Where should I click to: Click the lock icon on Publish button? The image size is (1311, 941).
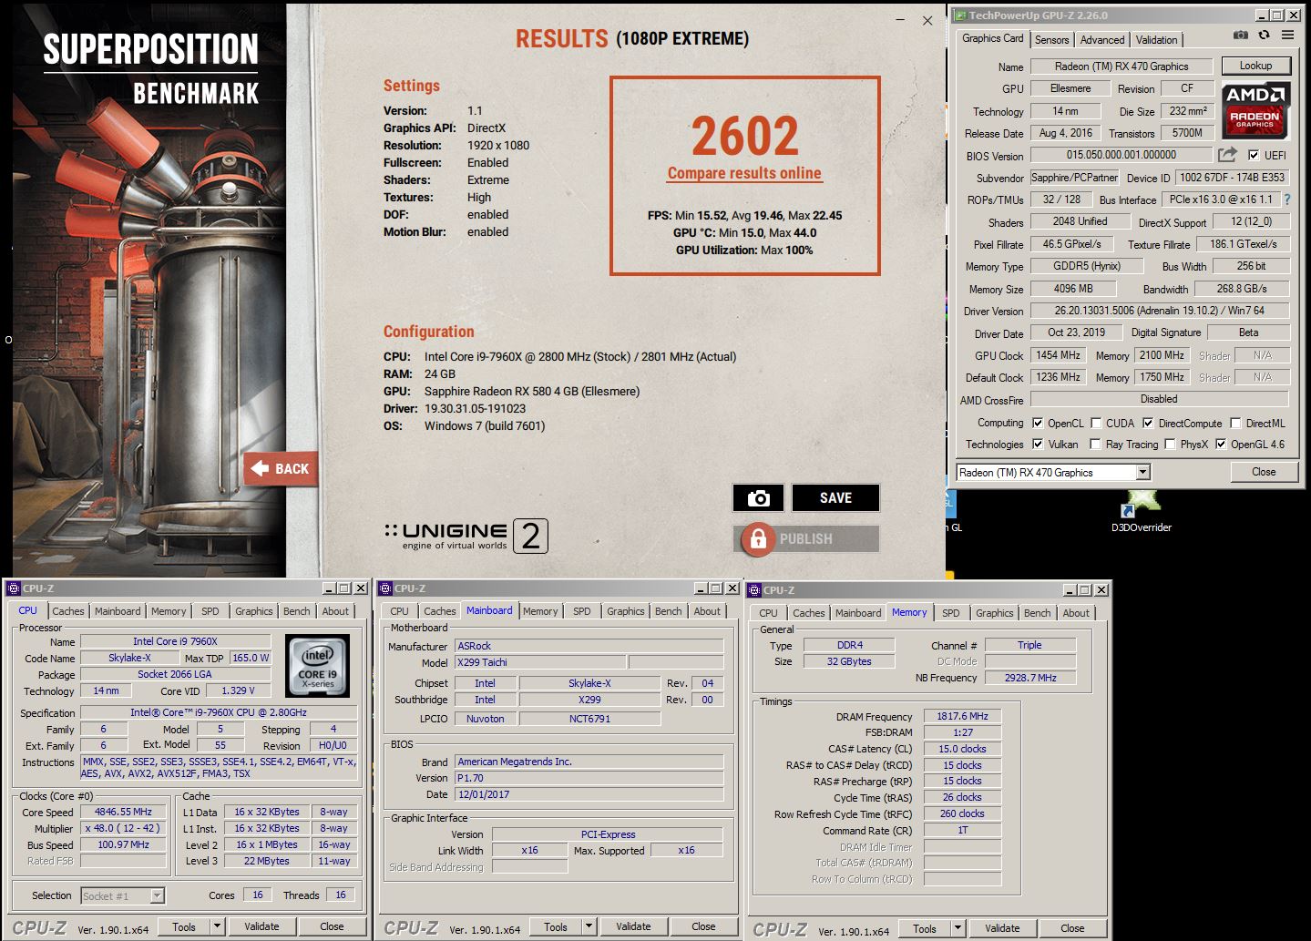tap(758, 539)
